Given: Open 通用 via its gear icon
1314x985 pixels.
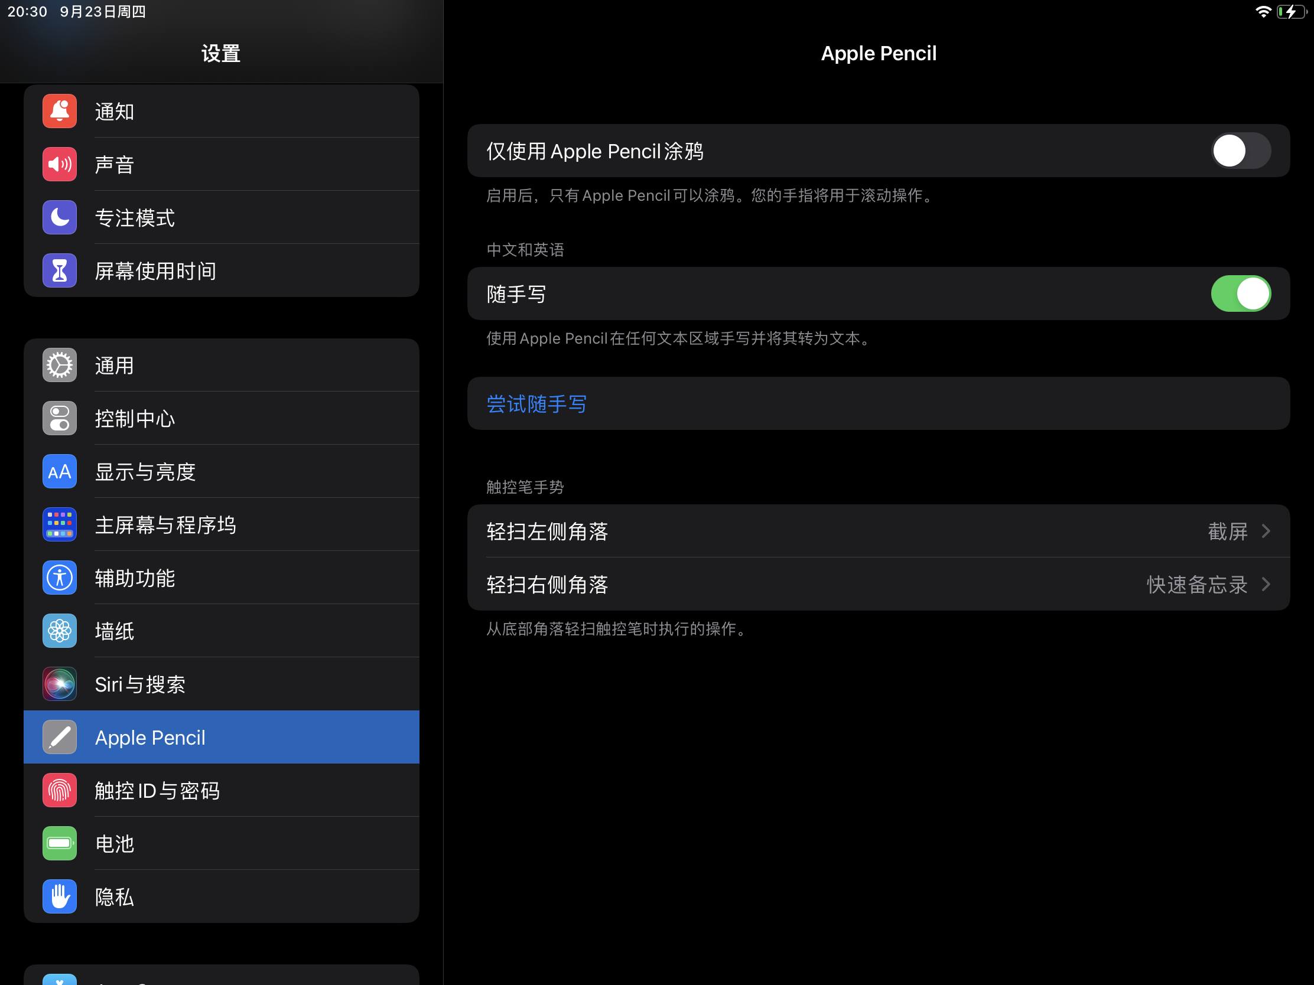Looking at the screenshot, I should point(60,365).
